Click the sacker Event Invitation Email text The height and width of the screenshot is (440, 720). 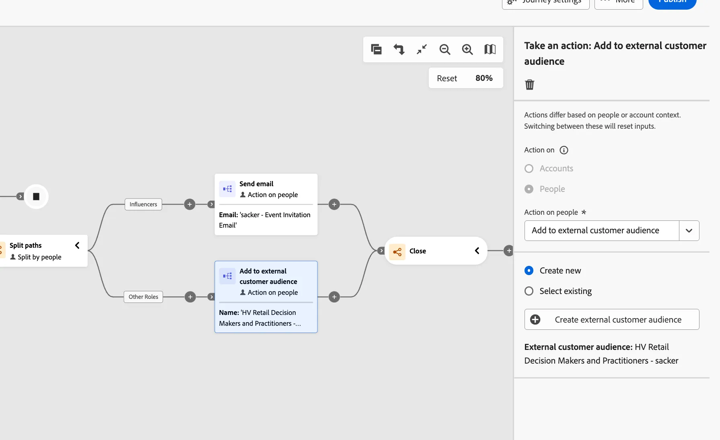pos(265,220)
